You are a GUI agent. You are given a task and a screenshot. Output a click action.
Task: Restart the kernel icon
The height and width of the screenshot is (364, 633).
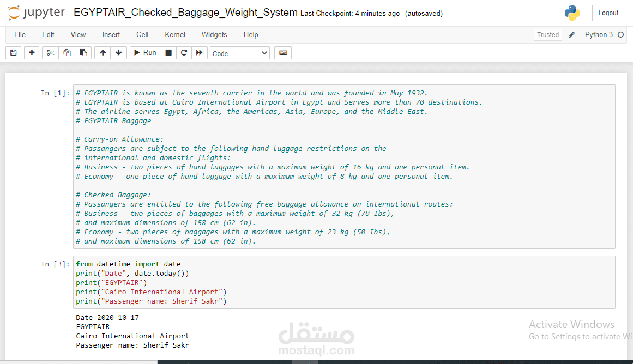[x=184, y=53]
